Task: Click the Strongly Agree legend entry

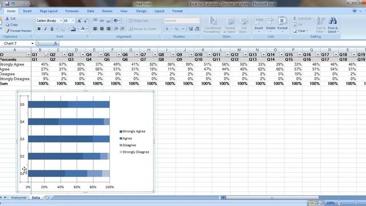Action: [x=132, y=132]
